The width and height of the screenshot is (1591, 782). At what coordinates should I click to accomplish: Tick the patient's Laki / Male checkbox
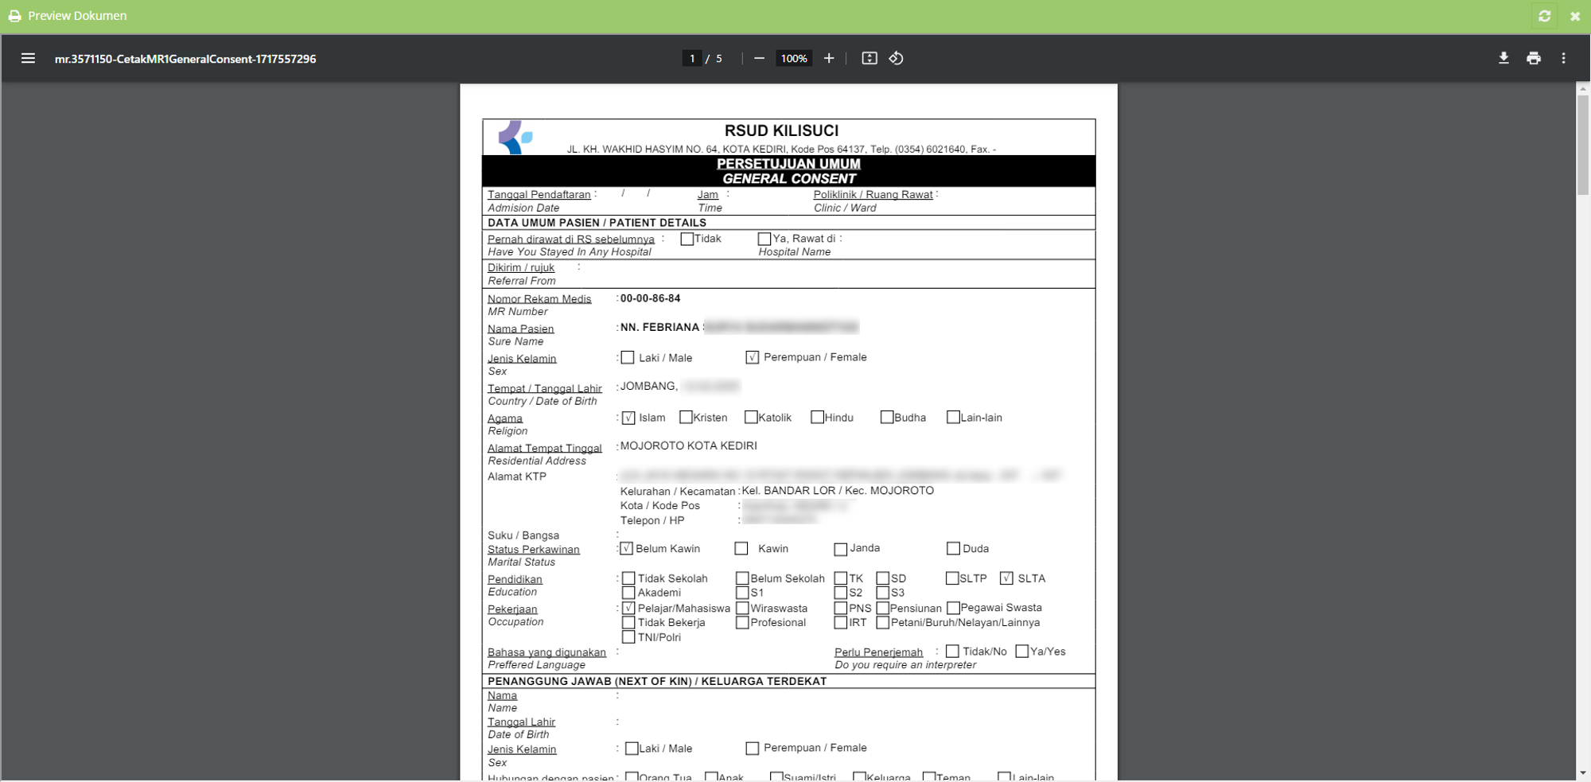[628, 358]
